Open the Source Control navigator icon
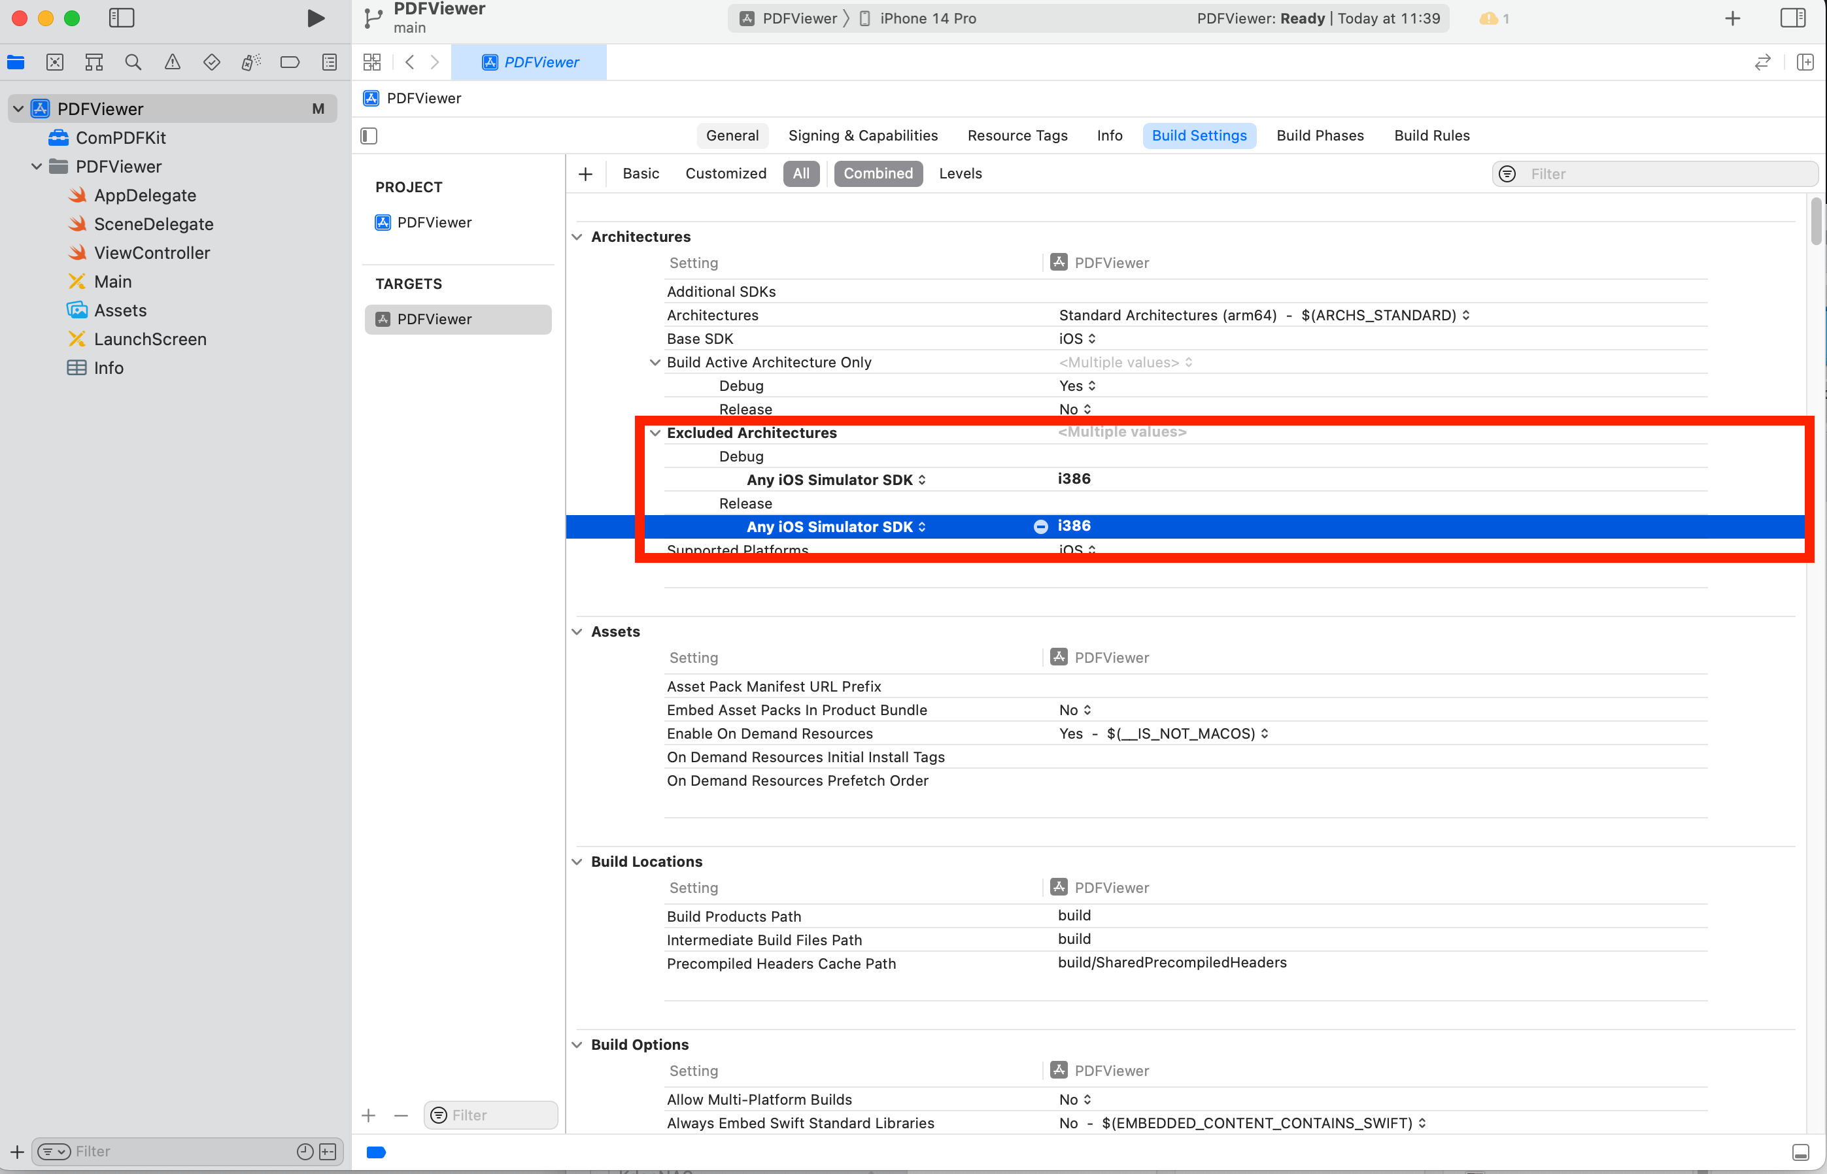 click(55, 63)
